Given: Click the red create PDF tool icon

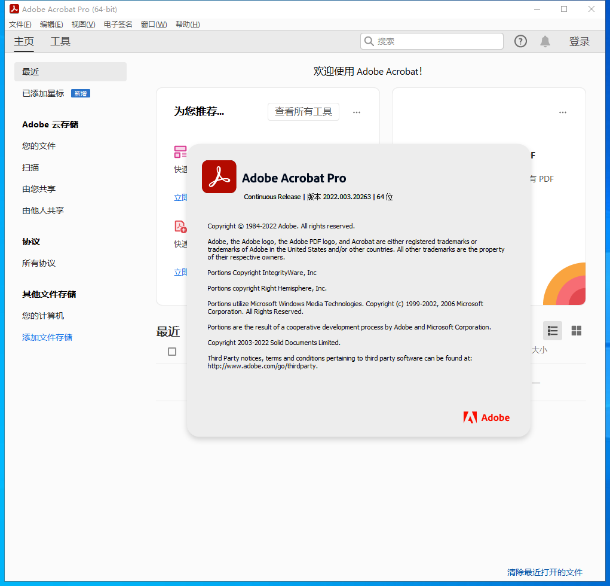Looking at the screenshot, I should click(180, 227).
